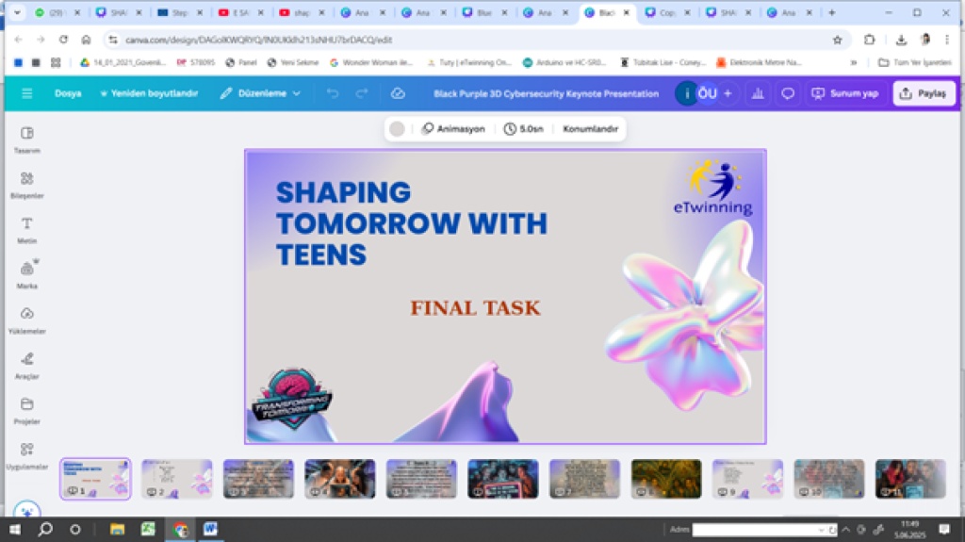This screenshot has width=965, height=542.
Task: Open the Uygulamalar apps panel
Action: coord(26,453)
